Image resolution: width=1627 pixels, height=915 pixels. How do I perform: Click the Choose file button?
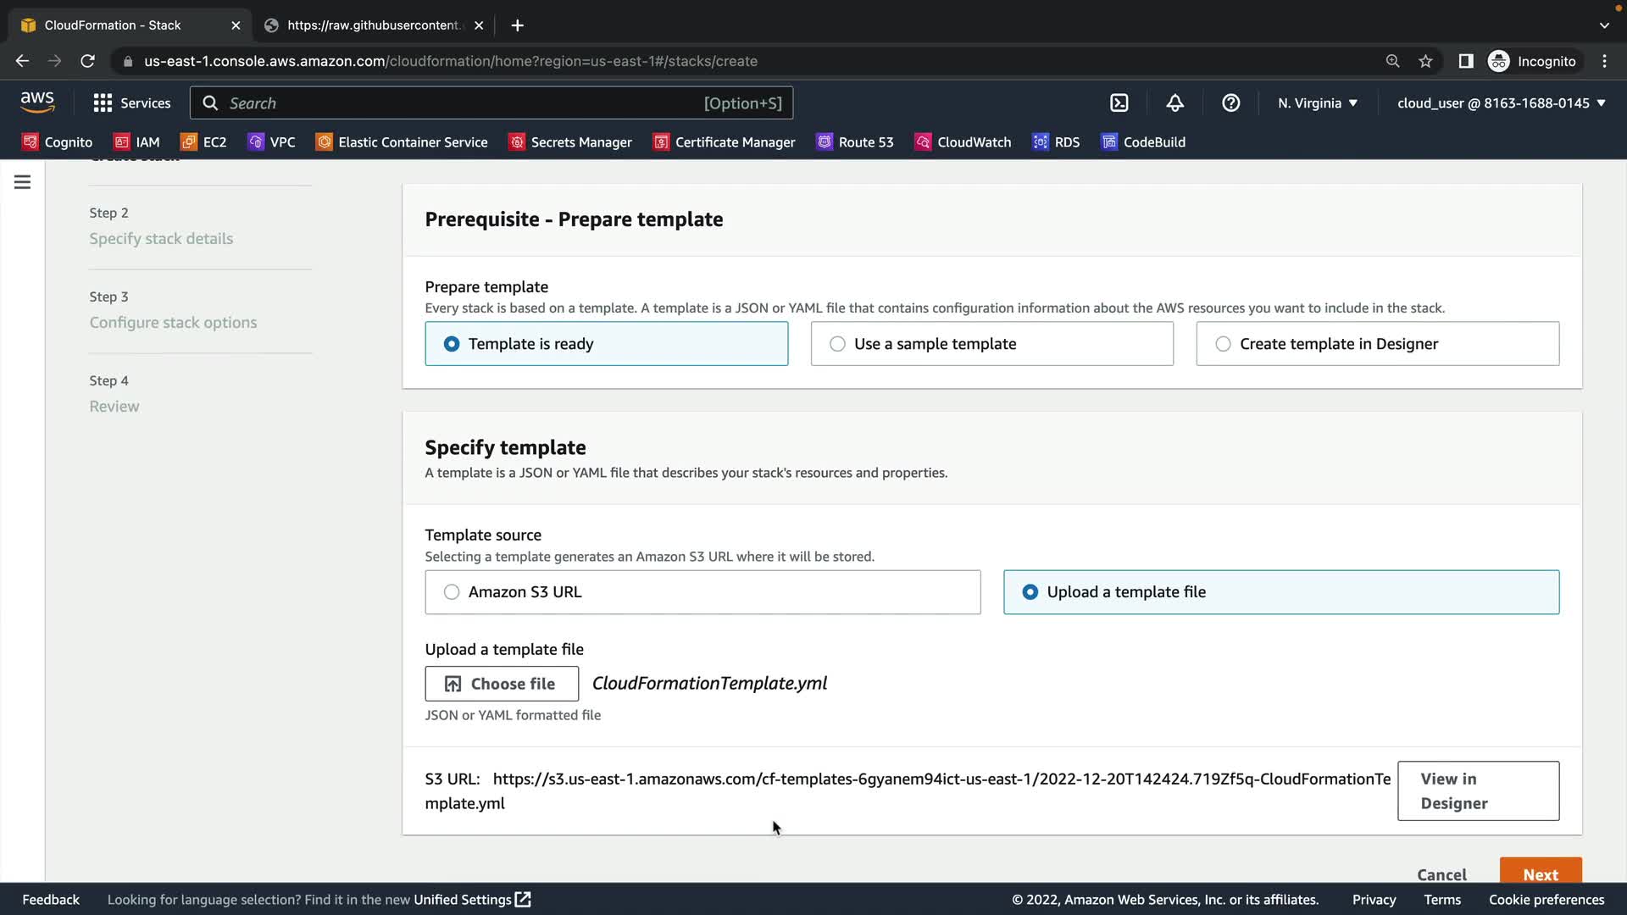[502, 684]
